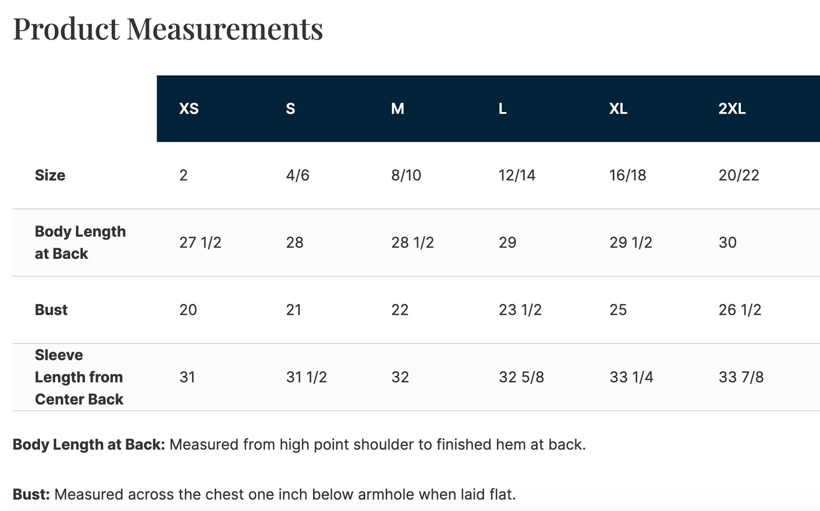
Task: Click the 16/18 size cell
Action: coord(627,175)
